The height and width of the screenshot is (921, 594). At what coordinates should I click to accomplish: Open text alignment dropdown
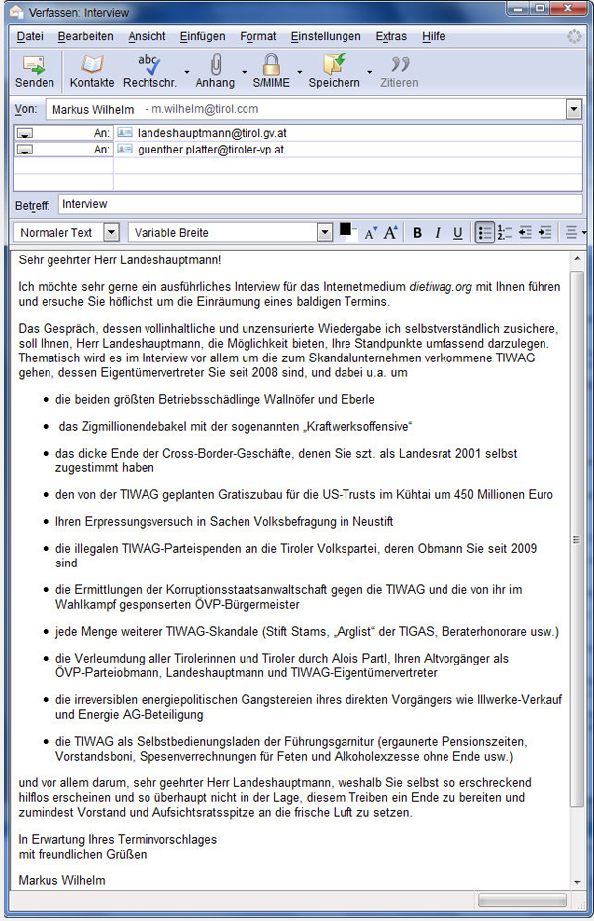tap(575, 233)
